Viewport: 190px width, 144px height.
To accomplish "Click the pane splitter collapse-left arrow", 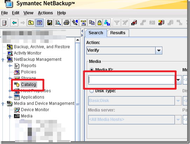I will tap(82, 31).
